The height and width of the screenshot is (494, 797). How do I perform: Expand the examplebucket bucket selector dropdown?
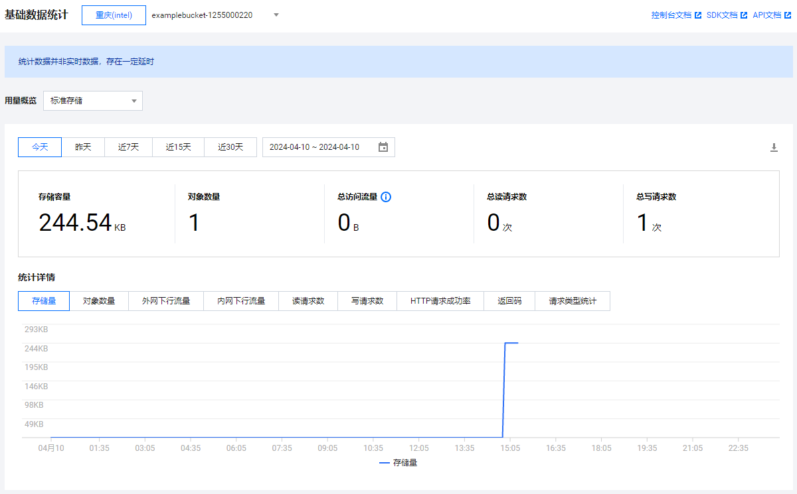[x=276, y=15]
